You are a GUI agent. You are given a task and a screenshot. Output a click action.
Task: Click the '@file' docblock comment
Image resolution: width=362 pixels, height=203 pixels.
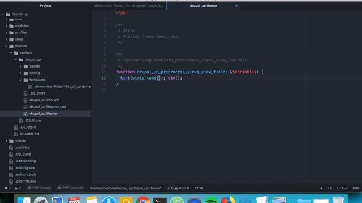pyautogui.click(x=128, y=30)
